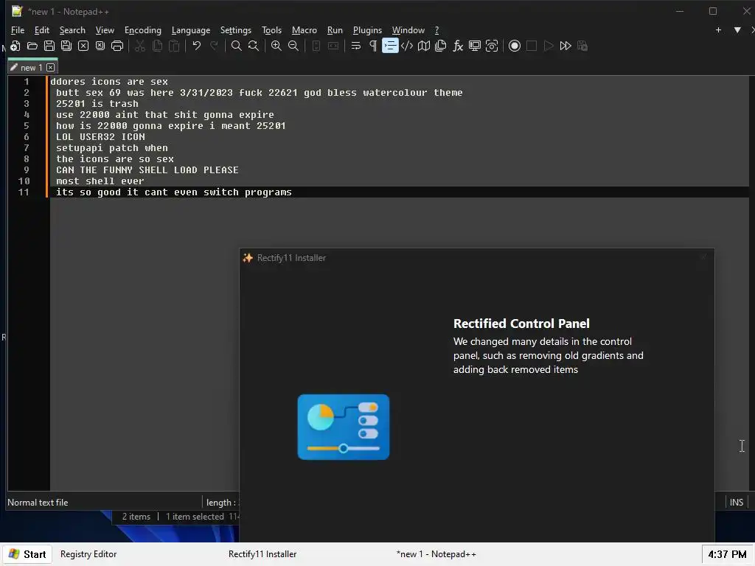Click line 3 text '25201 is trash'
The height and width of the screenshot is (566, 755).
pos(97,104)
